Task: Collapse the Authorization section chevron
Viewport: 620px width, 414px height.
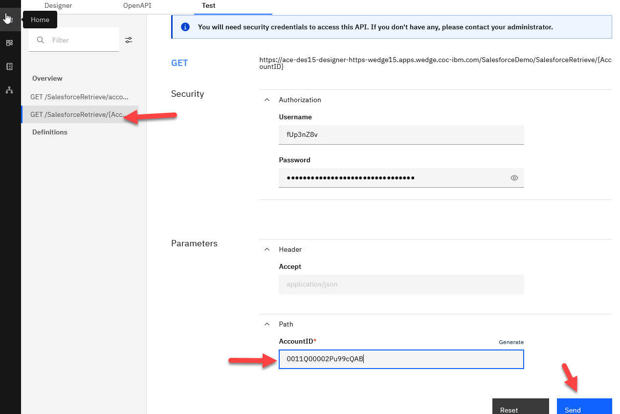Action: pyautogui.click(x=267, y=100)
